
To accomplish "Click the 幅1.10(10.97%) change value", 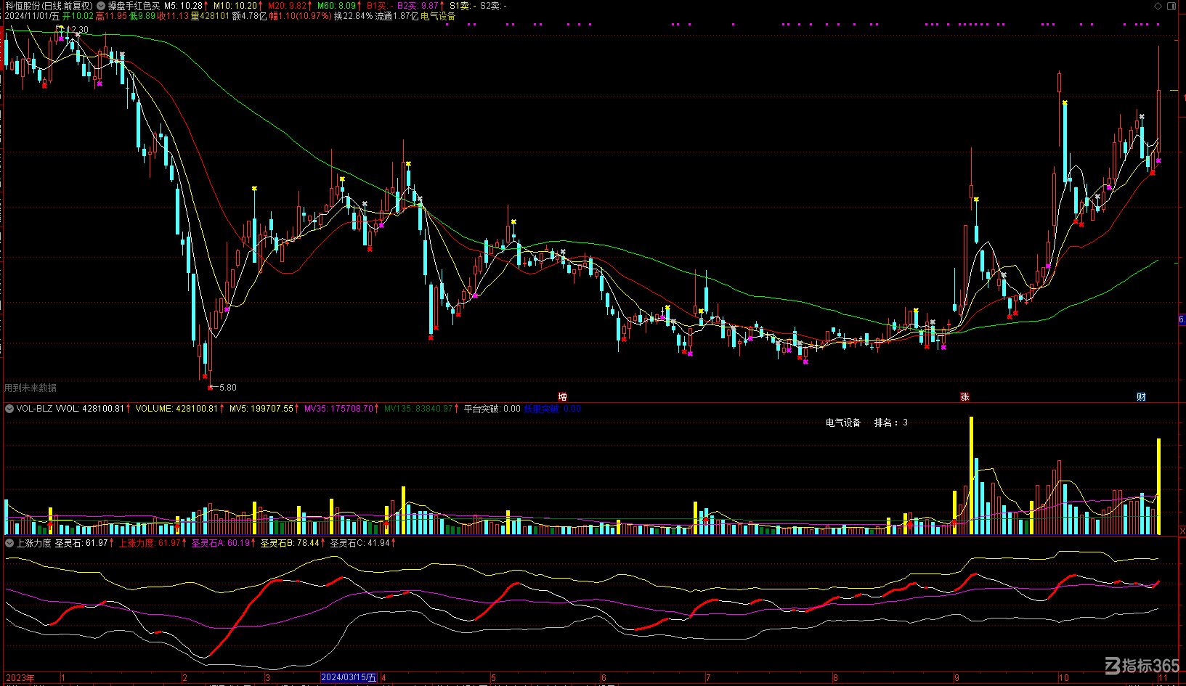I will coord(301,16).
